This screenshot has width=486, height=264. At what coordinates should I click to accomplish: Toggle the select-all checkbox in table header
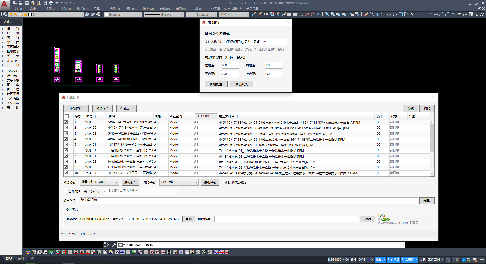tap(67, 116)
